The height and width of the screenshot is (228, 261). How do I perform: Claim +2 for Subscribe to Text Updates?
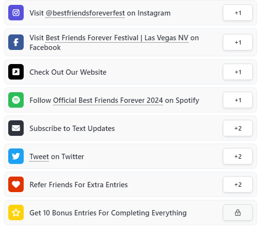pyautogui.click(x=238, y=128)
